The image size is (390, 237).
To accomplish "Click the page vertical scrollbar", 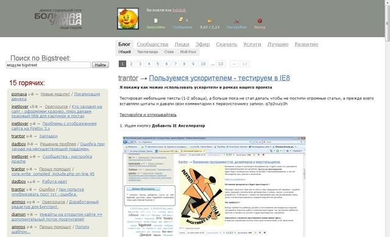I will 387,118.
